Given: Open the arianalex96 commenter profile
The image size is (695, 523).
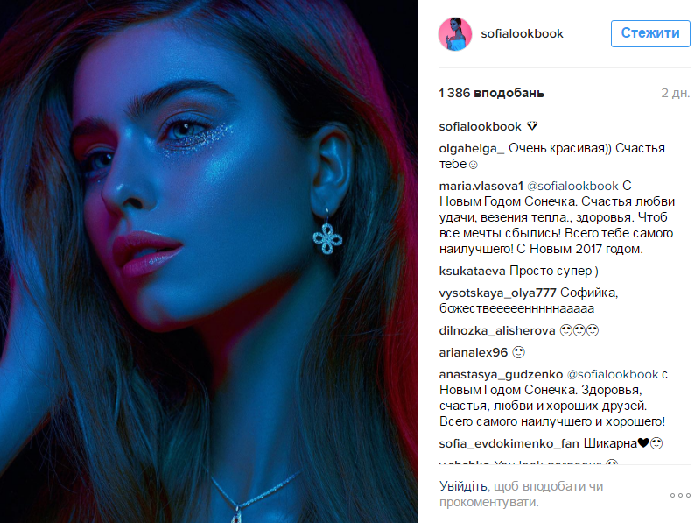Looking at the screenshot, I should pyautogui.click(x=473, y=353).
